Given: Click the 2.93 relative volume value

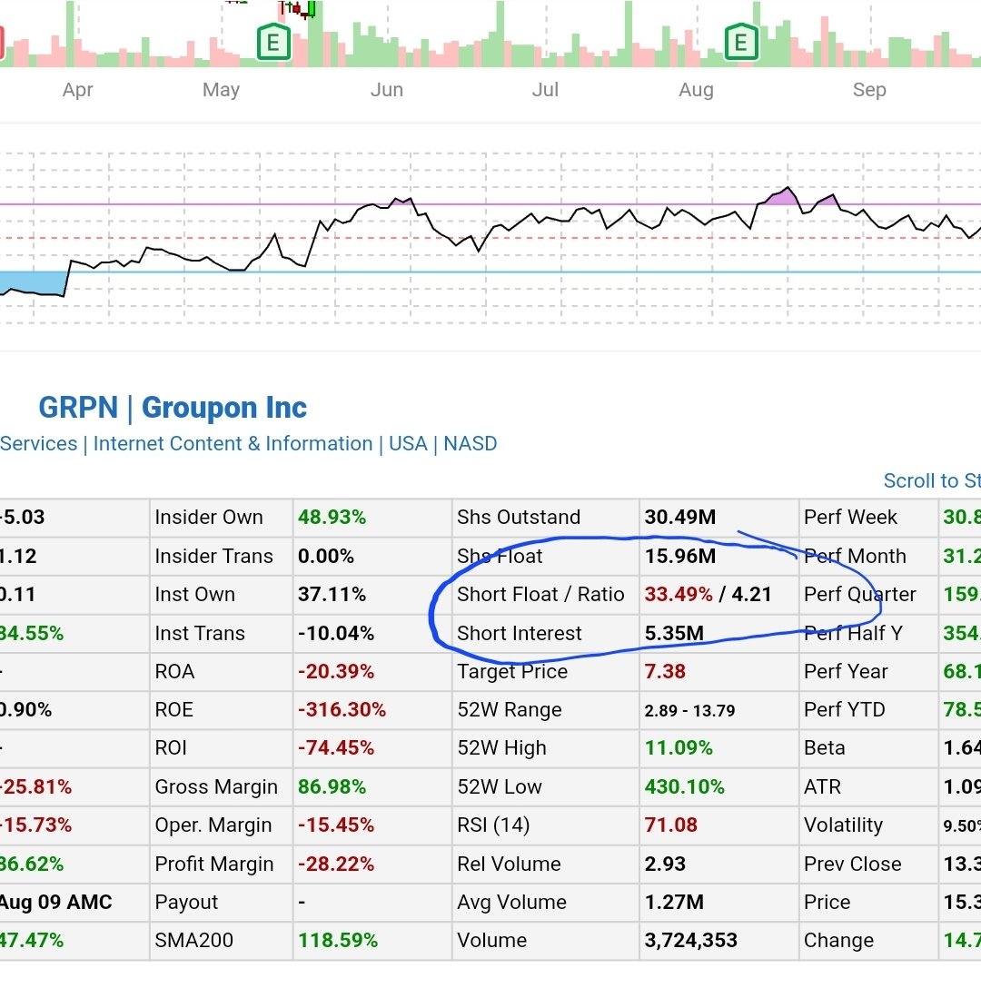Looking at the screenshot, I should coord(665,864).
